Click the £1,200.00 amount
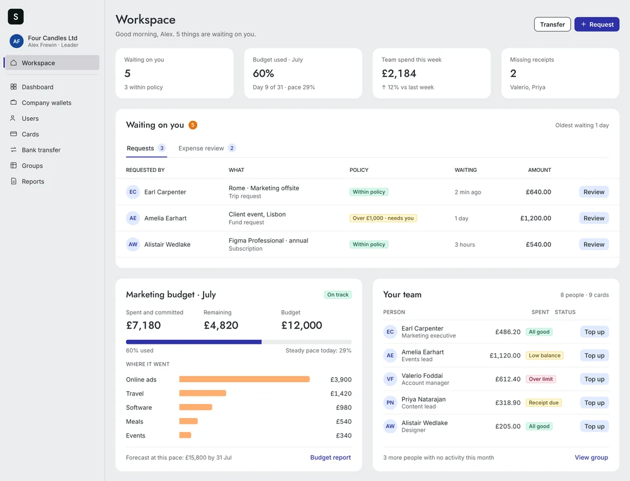The image size is (630, 481). [535, 218]
